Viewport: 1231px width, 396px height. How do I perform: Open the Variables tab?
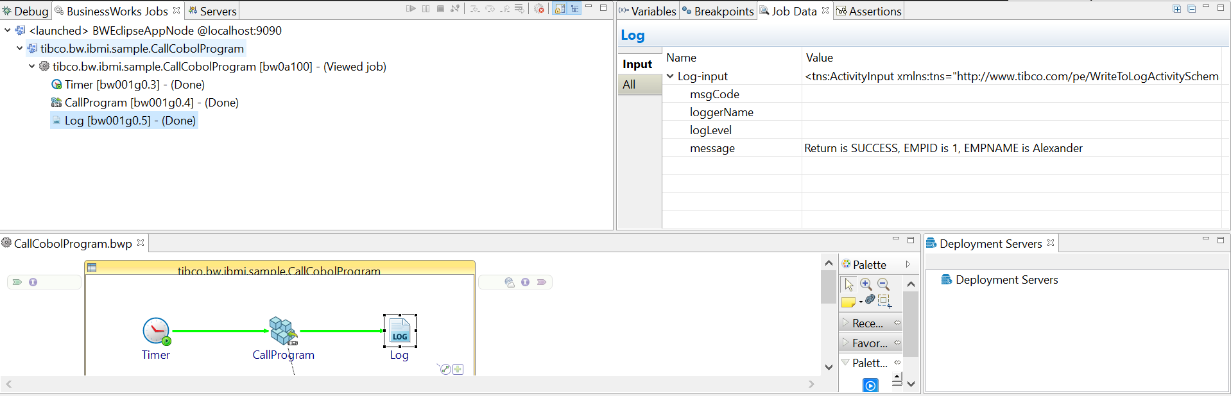point(648,11)
